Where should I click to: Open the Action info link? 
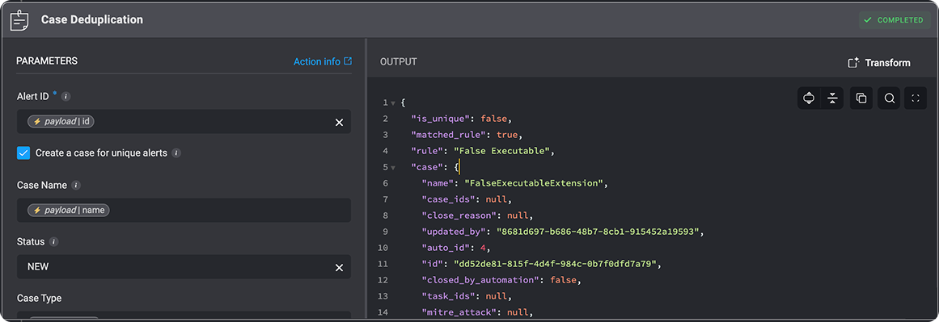[322, 61]
